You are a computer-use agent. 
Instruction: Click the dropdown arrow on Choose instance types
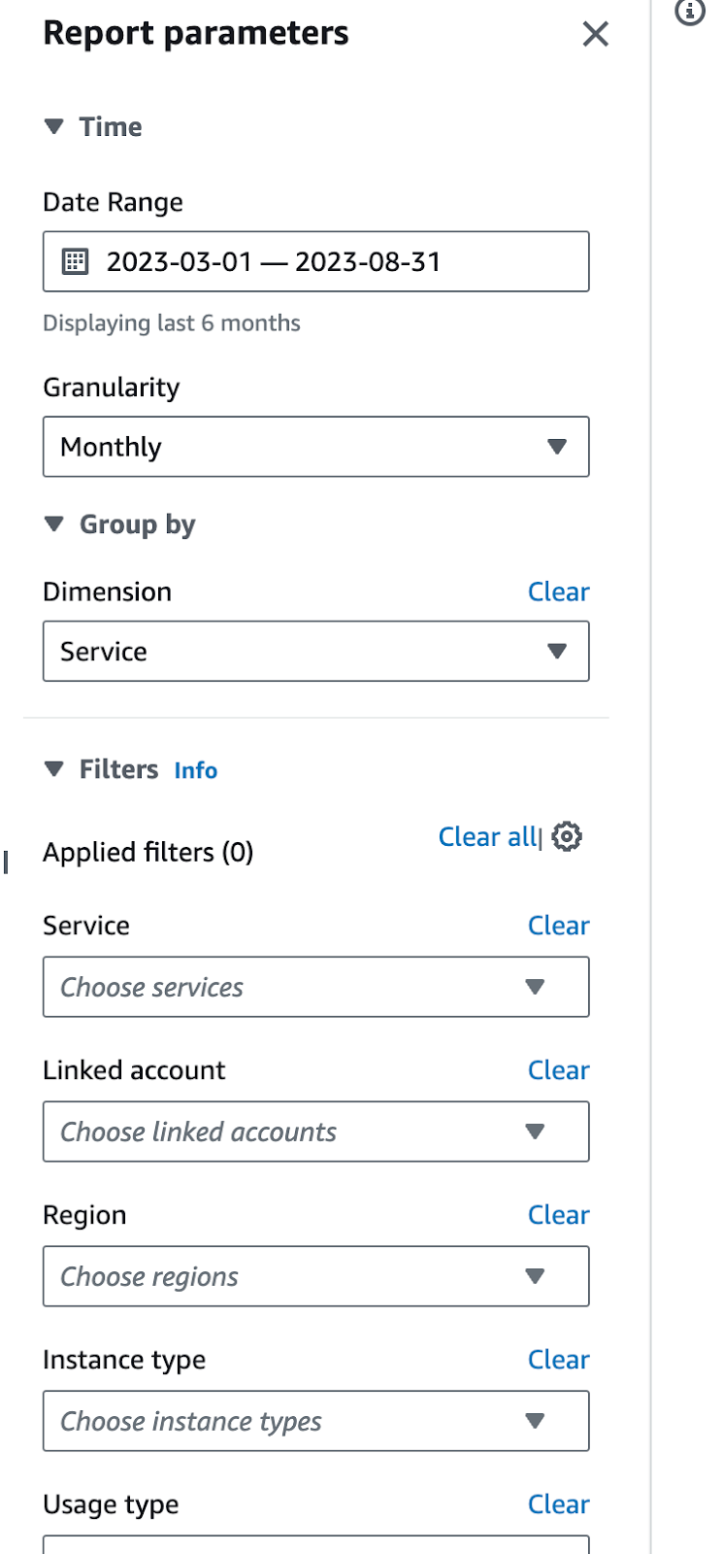(x=534, y=1421)
